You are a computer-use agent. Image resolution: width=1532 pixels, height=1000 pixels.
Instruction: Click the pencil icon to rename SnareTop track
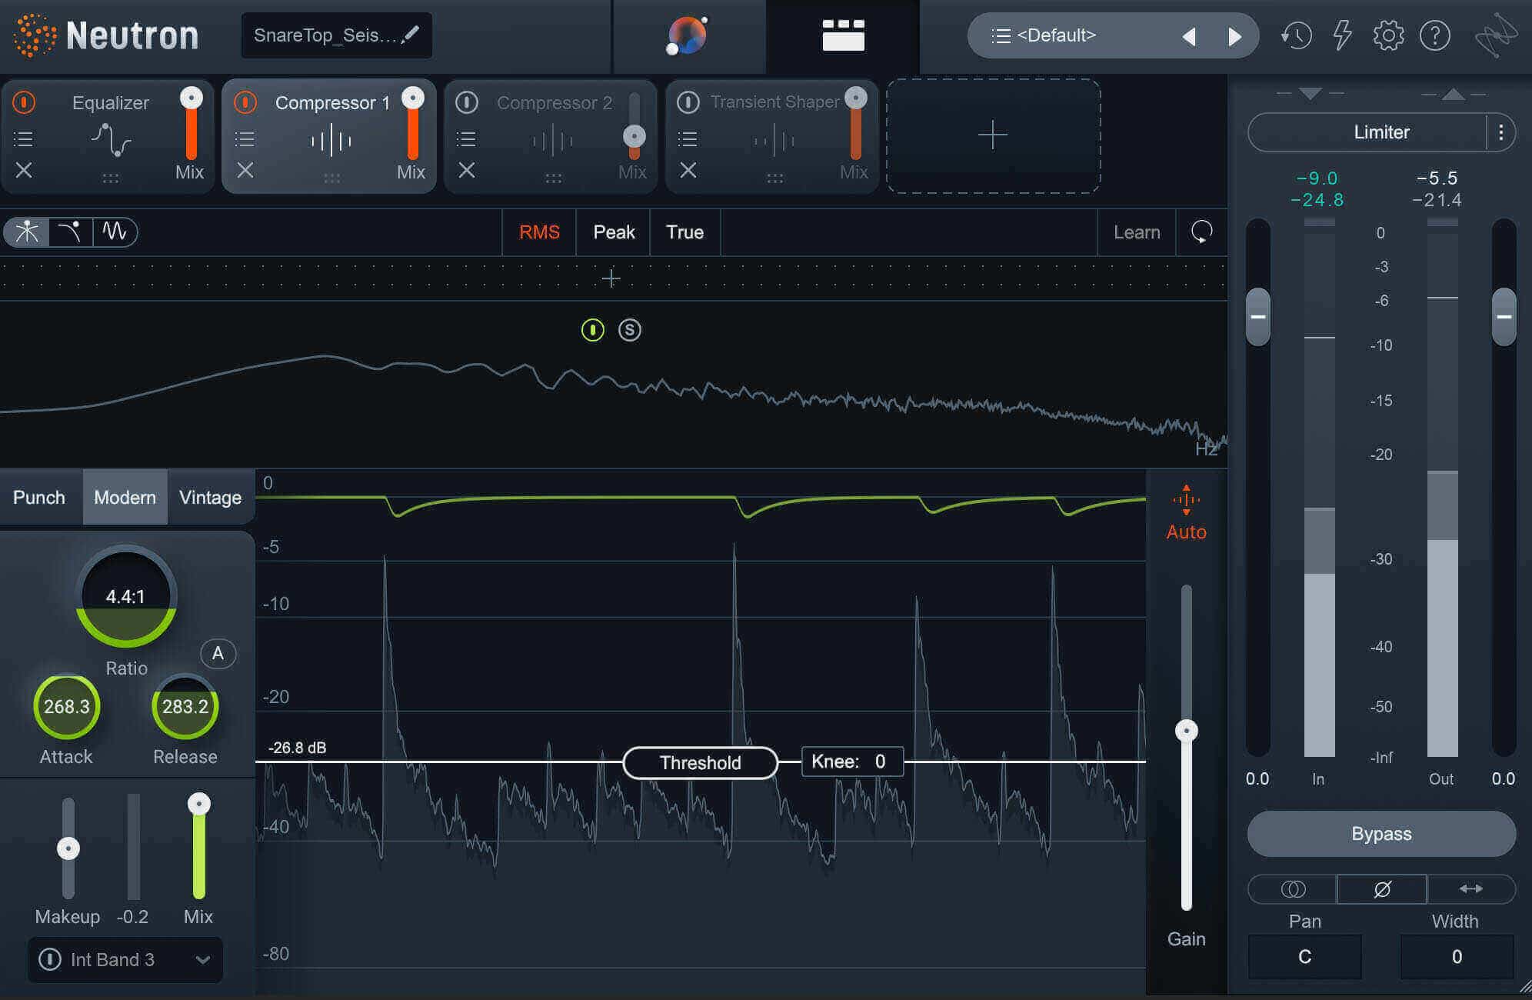point(411,35)
